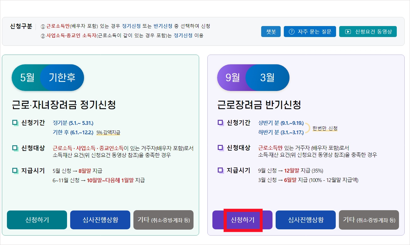Click the 상반기 분 (9.1.~9.19.) period text
The image size is (410, 245).
tap(281, 123)
